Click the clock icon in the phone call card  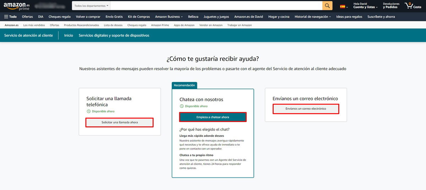[x=88, y=111]
